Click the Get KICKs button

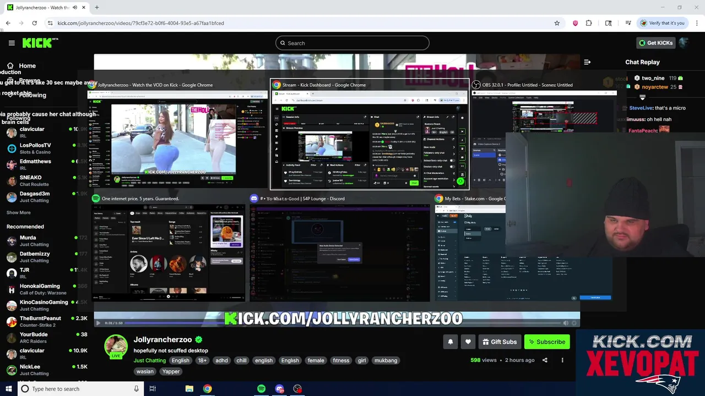click(x=655, y=43)
